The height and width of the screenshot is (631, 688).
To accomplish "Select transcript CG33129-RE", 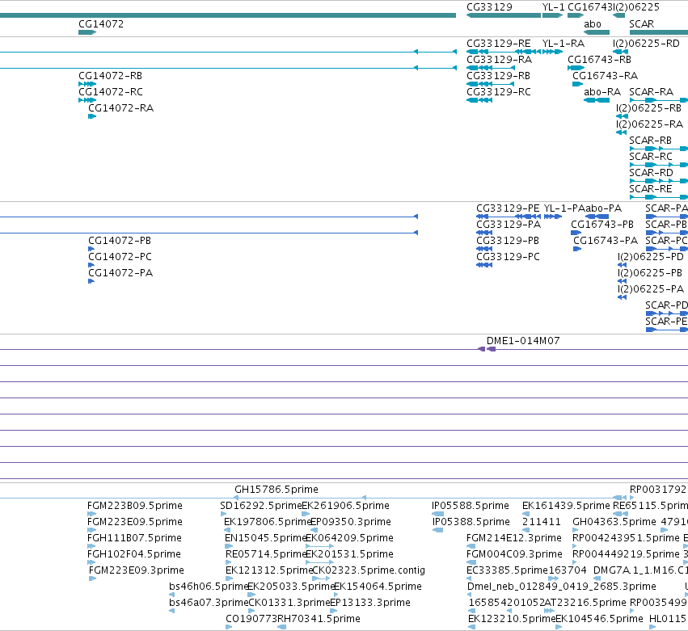I will (504, 52).
